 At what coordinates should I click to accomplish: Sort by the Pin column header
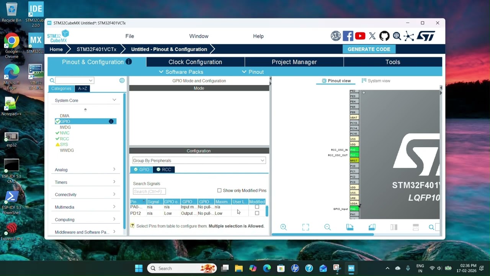coord(138,202)
